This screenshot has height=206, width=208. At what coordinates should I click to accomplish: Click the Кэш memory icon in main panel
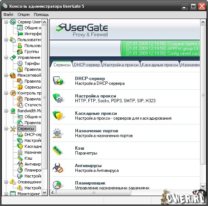click(x=58, y=150)
